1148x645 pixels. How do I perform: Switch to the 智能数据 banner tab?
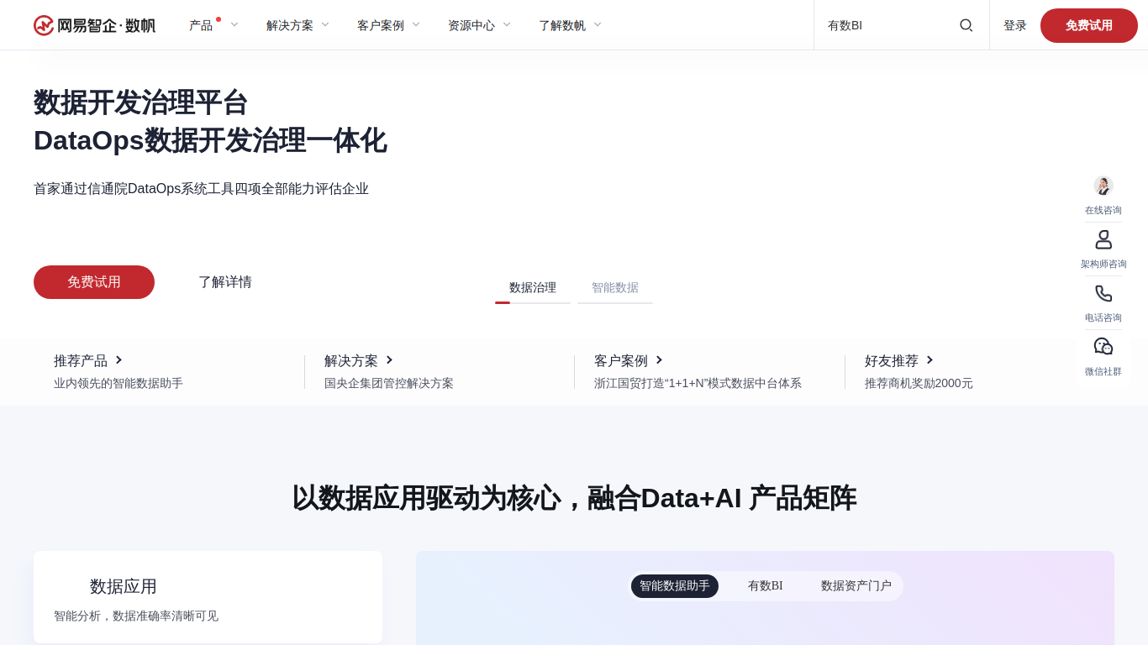point(615,288)
